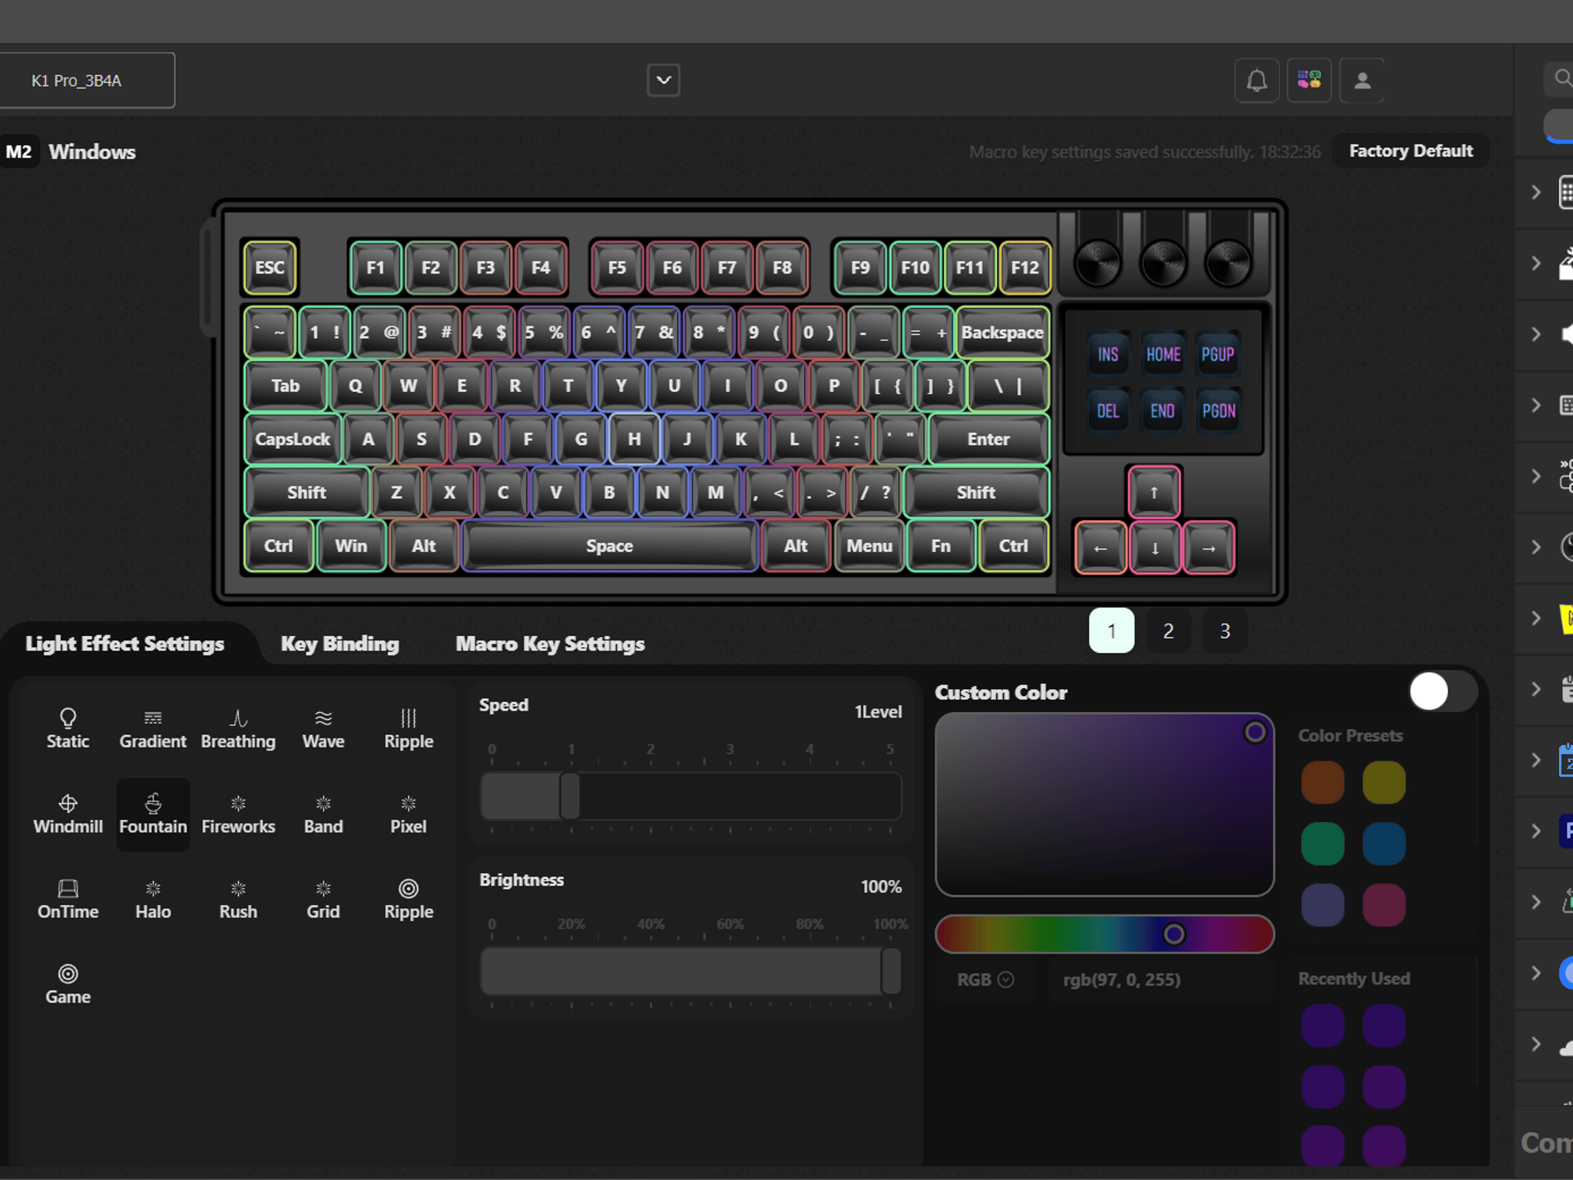Expand the seventh right sidebar chevron
1573x1180 pixels.
point(1536,618)
